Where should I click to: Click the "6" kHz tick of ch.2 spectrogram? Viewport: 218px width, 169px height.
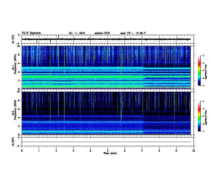[x=20, y=109]
